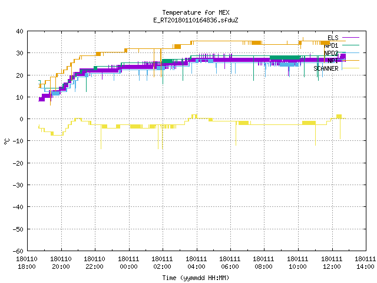377x283 pixels.
Task: Select the NPI legend label
Action: pyautogui.click(x=333, y=61)
